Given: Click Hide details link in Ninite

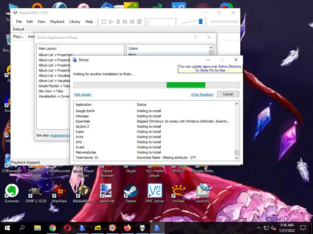Looking at the screenshot, I should [x=83, y=94].
